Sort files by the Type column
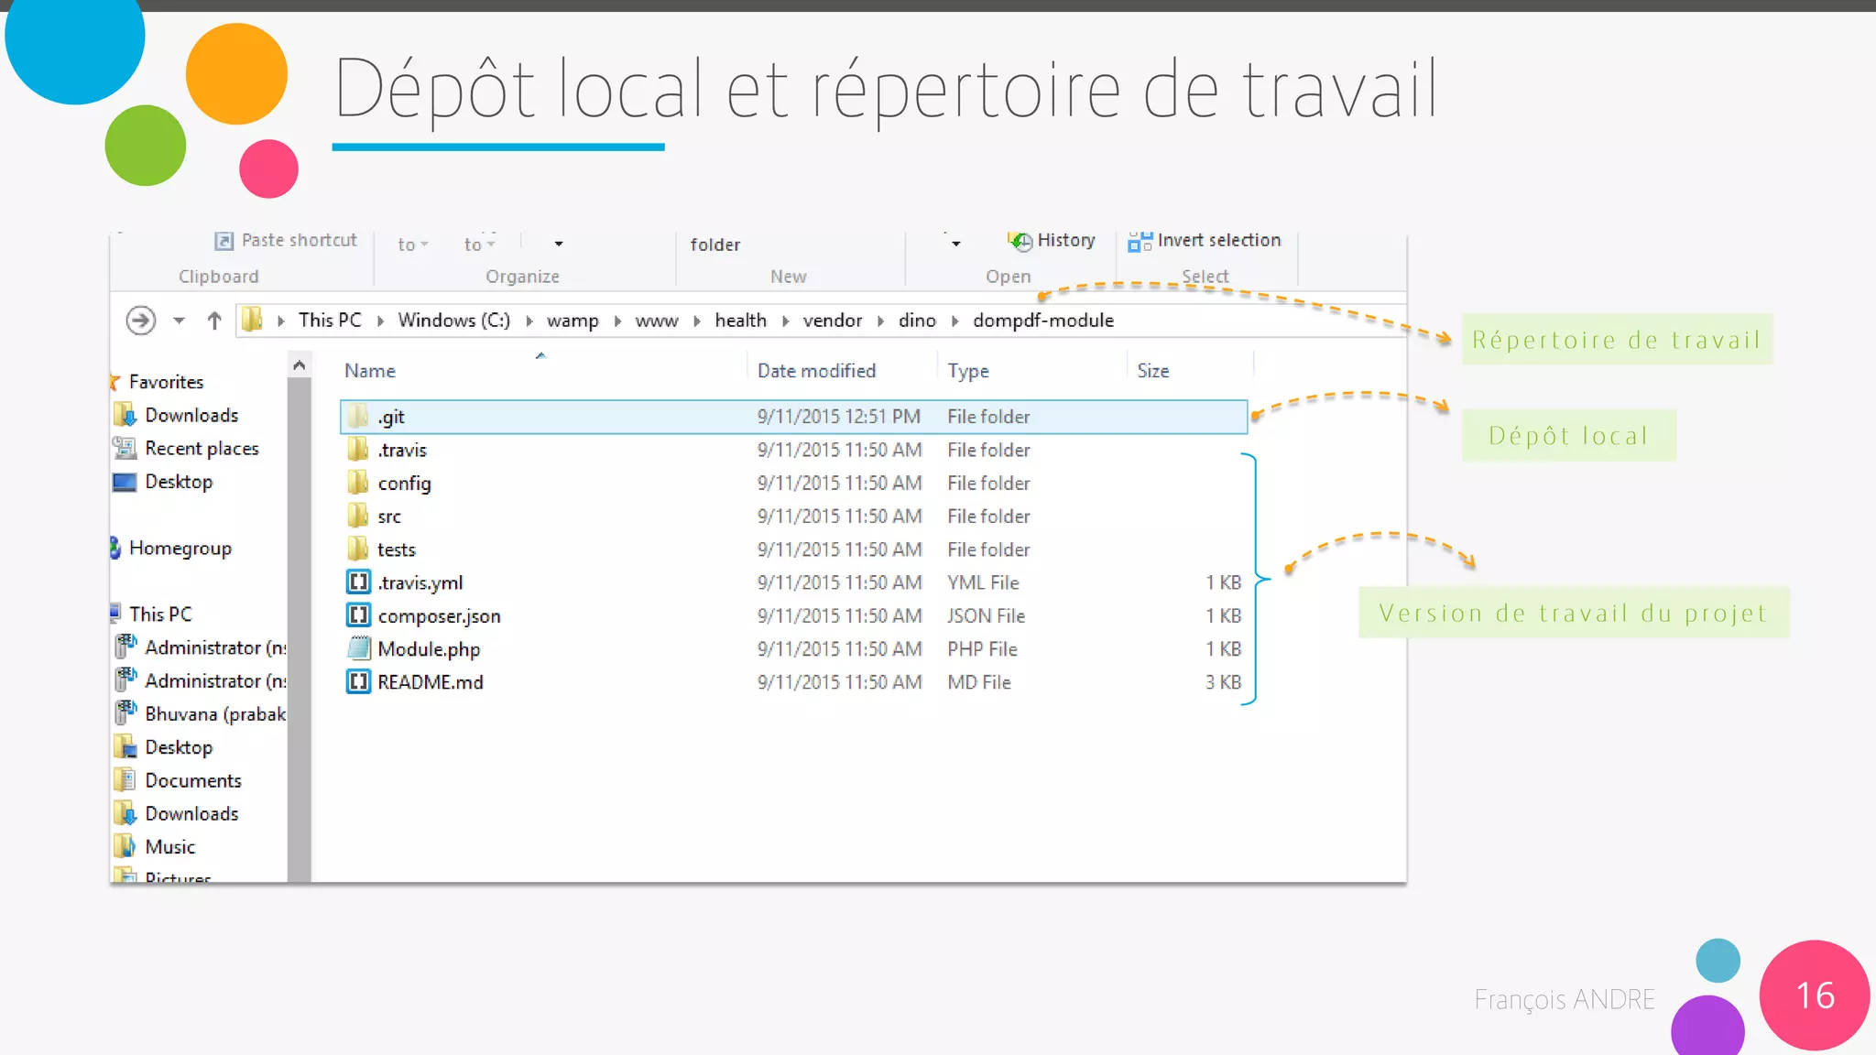This screenshot has width=1876, height=1055. [x=968, y=371]
